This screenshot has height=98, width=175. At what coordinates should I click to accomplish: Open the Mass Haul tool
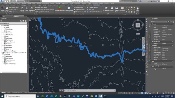click(x=91, y=10)
